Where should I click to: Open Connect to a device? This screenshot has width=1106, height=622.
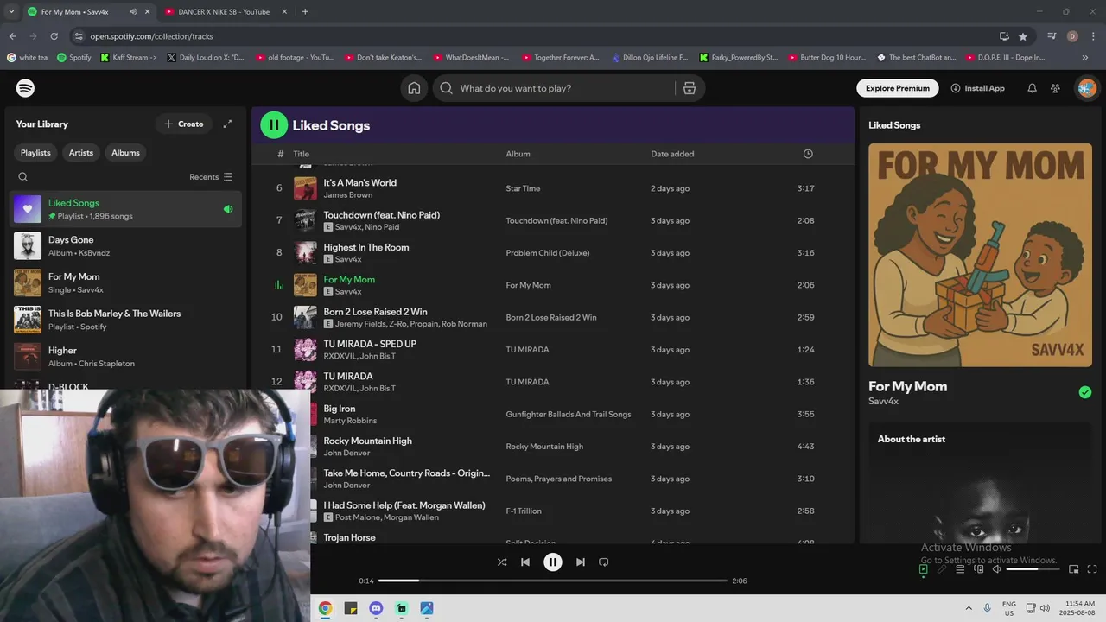(x=979, y=569)
